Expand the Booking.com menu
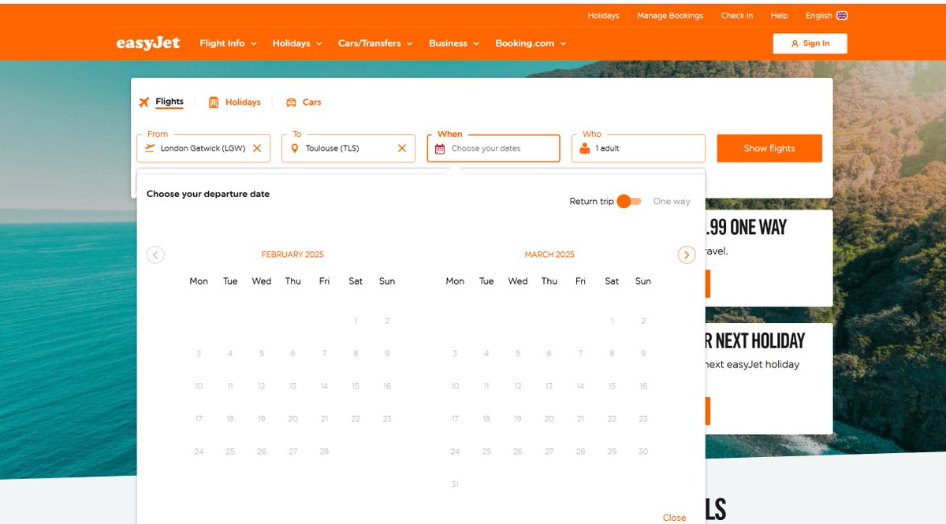The image size is (946, 524). 531,43
